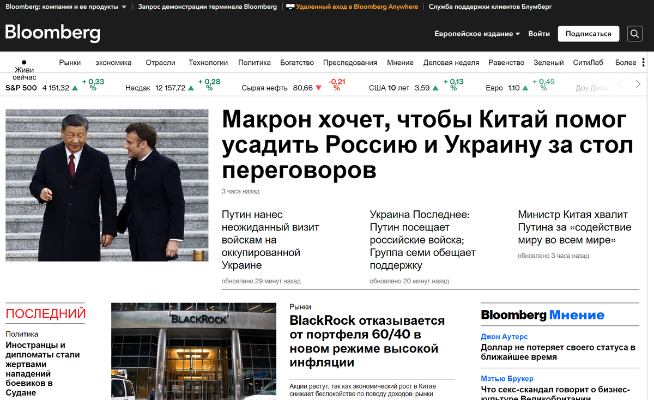
Task: Click the S&P 500 ticker
Action: click(55, 86)
